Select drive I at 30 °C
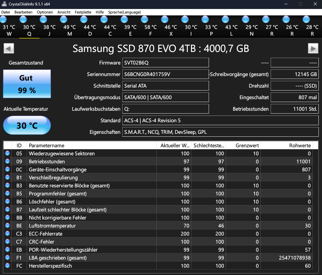Screen dimensions: 322x275 pos(191,27)
